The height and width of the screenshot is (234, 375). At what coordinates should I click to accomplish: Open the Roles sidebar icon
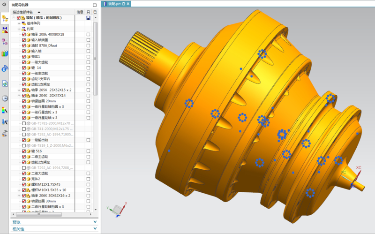click(5, 122)
